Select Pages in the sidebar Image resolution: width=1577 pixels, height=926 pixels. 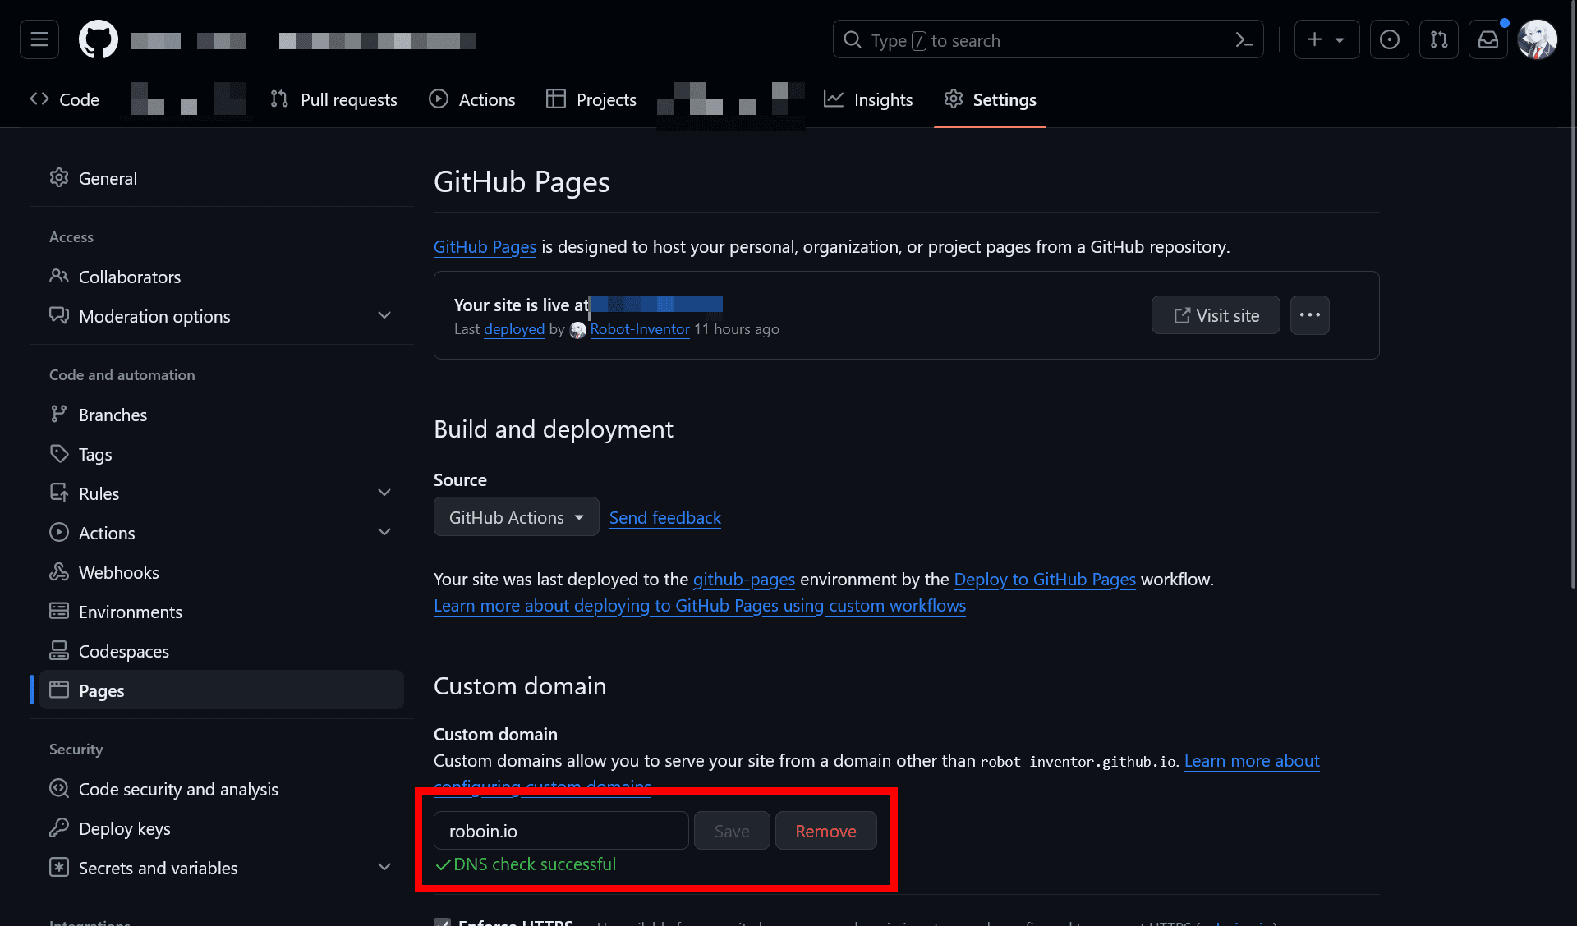[222, 690]
